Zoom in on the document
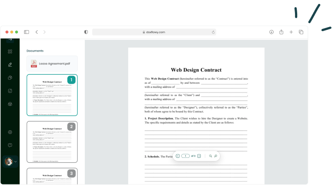The width and height of the screenshot is (332, 185). pyautogui.click(x=216, y=156)
